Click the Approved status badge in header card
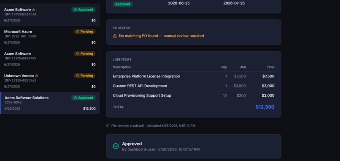Image resolution: width=340 pixels, height=161 pixels. coord(122,4)
